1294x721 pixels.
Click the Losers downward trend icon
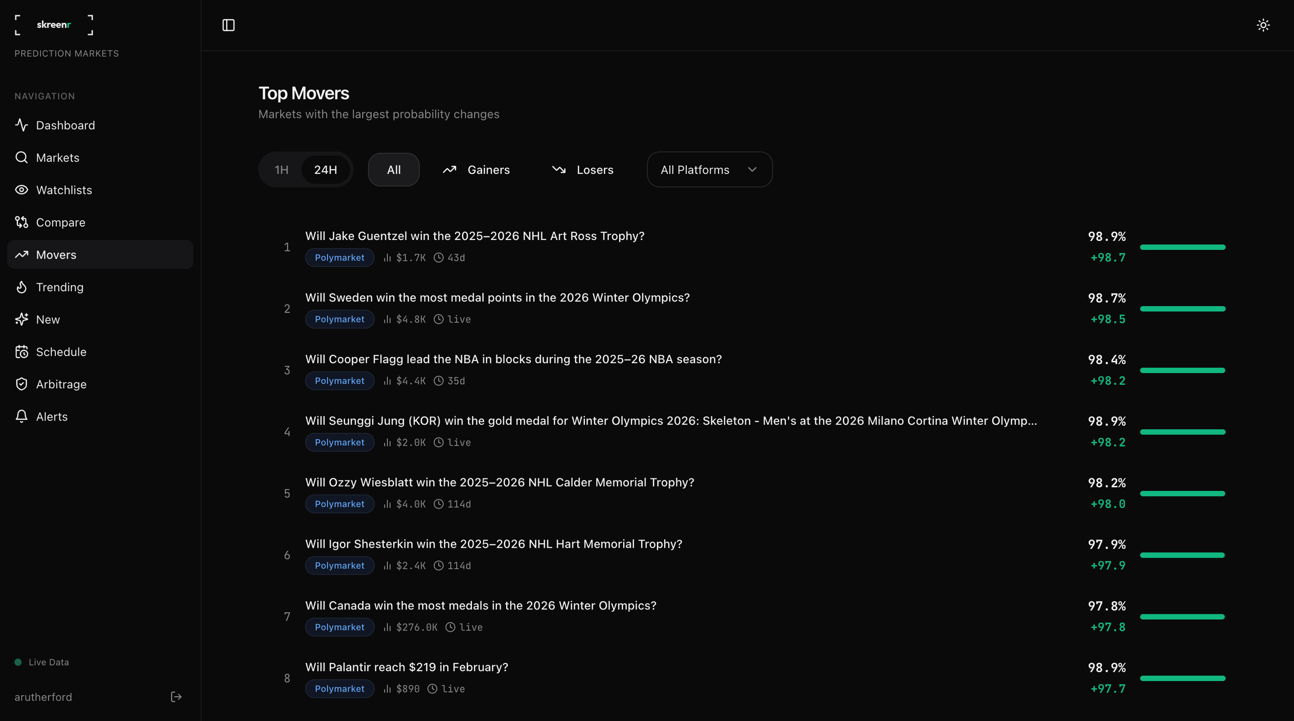tap(558, 170)
